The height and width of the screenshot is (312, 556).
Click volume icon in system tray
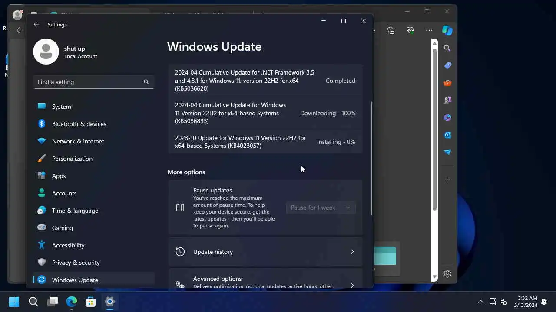pos(504,302)
